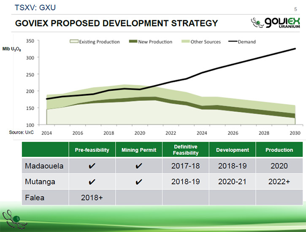The width and height of the screenshot is (306, 232).
Task: Click the Other Sources legend swatch
Action: pyautogui.click(x=186, y=41)
